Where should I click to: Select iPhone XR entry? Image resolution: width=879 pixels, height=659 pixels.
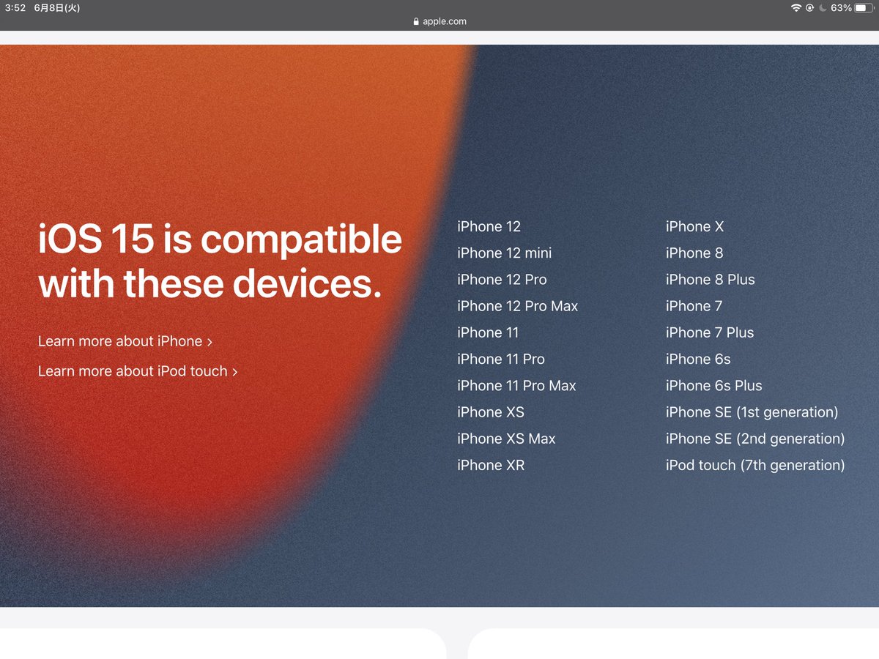tap(491, 465)
